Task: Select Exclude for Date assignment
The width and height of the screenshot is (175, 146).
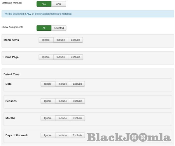Action: point(77,84)
